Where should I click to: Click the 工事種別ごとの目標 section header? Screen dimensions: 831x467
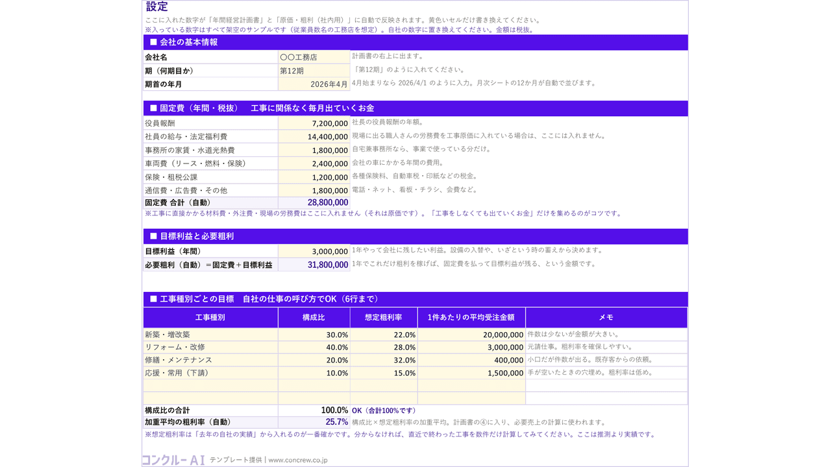tap(415, 299)
